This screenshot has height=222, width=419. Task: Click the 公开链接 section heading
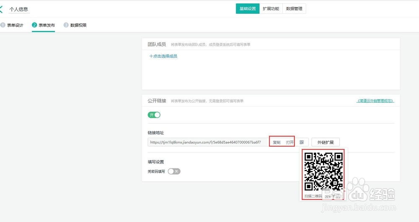coord(157,101)
